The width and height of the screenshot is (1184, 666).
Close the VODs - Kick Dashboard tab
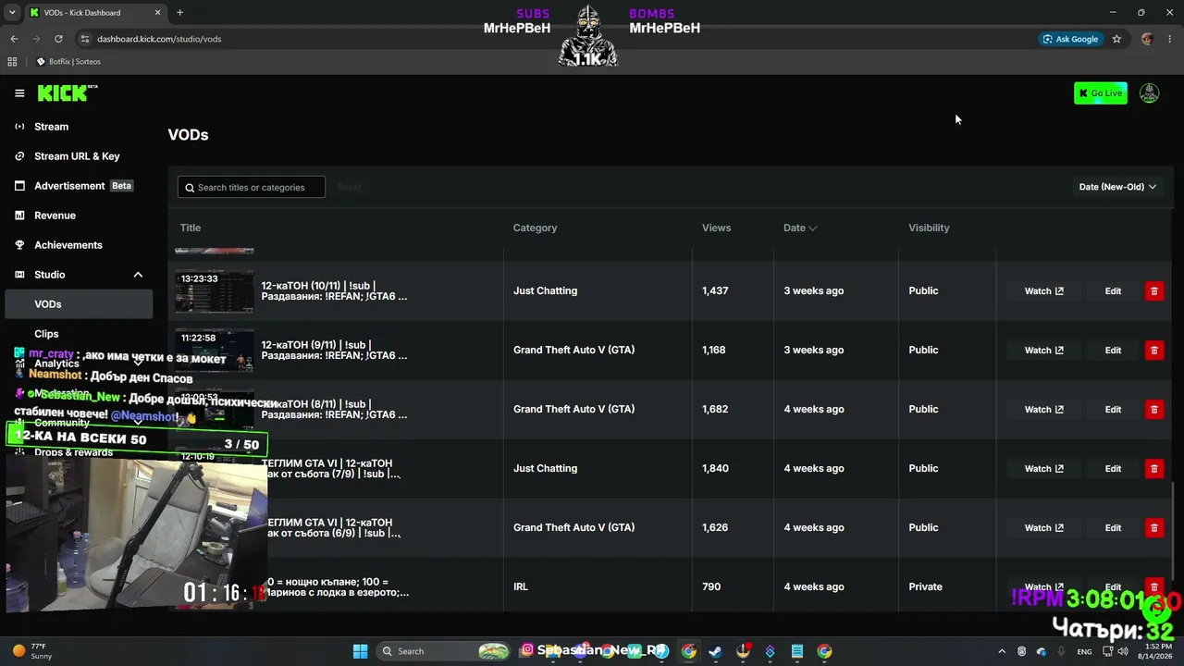157,13
